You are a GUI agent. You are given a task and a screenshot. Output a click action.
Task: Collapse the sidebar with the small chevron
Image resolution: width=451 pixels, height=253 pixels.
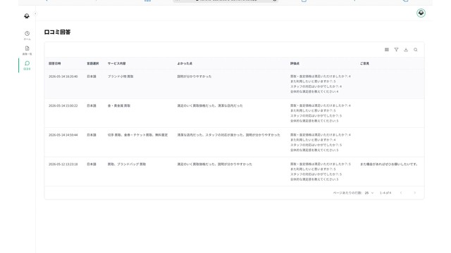click(x=35, y=14)
